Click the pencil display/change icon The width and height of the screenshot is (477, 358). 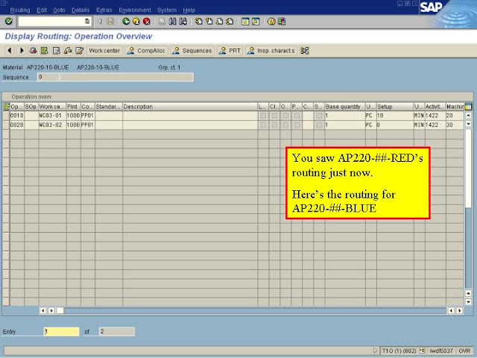tap(80, 51)
